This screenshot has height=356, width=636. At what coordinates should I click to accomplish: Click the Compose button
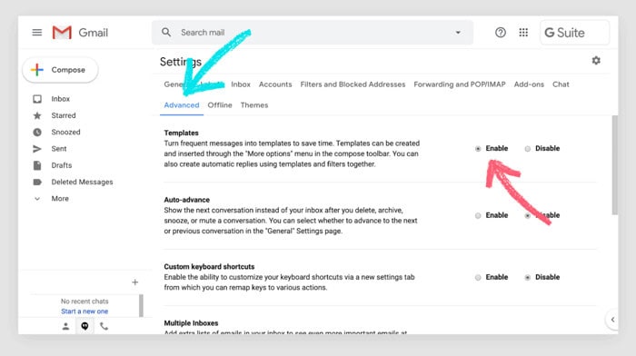[60, 70]
